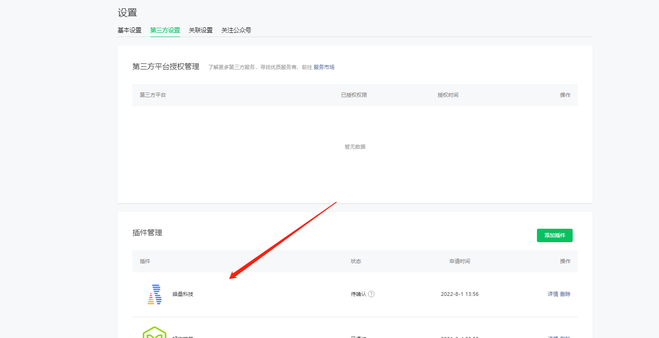Viewport: 659px width, 338px height.
Task: Click the 待确认 status text
Action: point(358,294)
